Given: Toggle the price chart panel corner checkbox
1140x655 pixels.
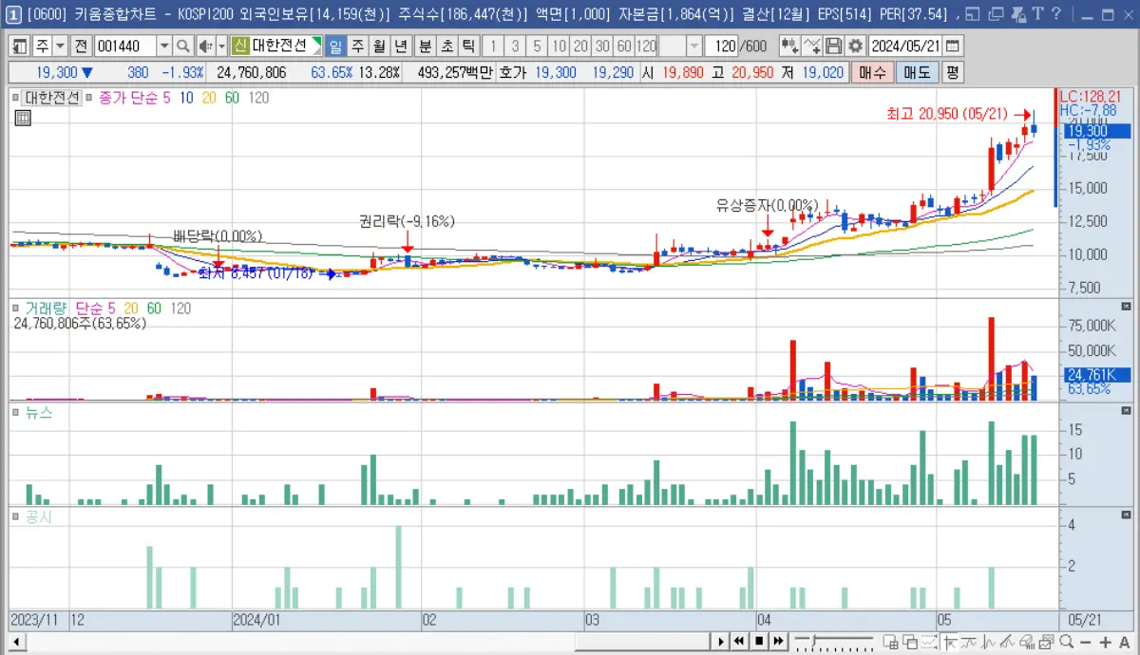Looking at the screenshot, I should tap(15, 97).
